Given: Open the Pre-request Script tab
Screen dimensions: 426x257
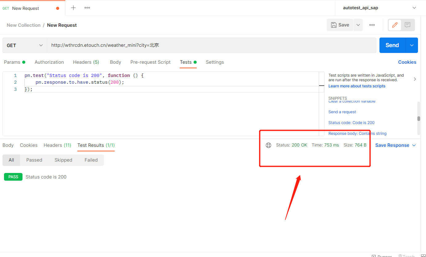Looking at the screenshot, I should (x=150, y=62).
